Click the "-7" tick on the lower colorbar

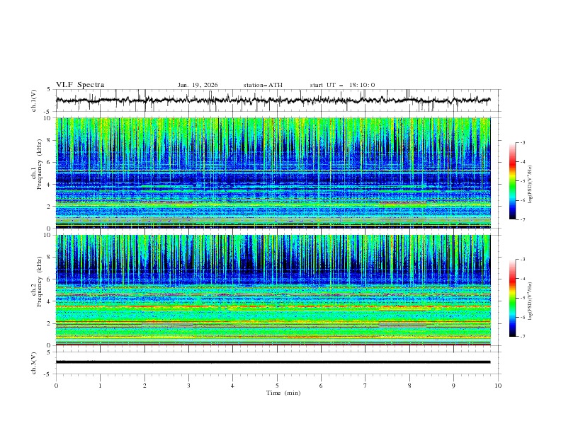click(x=523, y=337)
